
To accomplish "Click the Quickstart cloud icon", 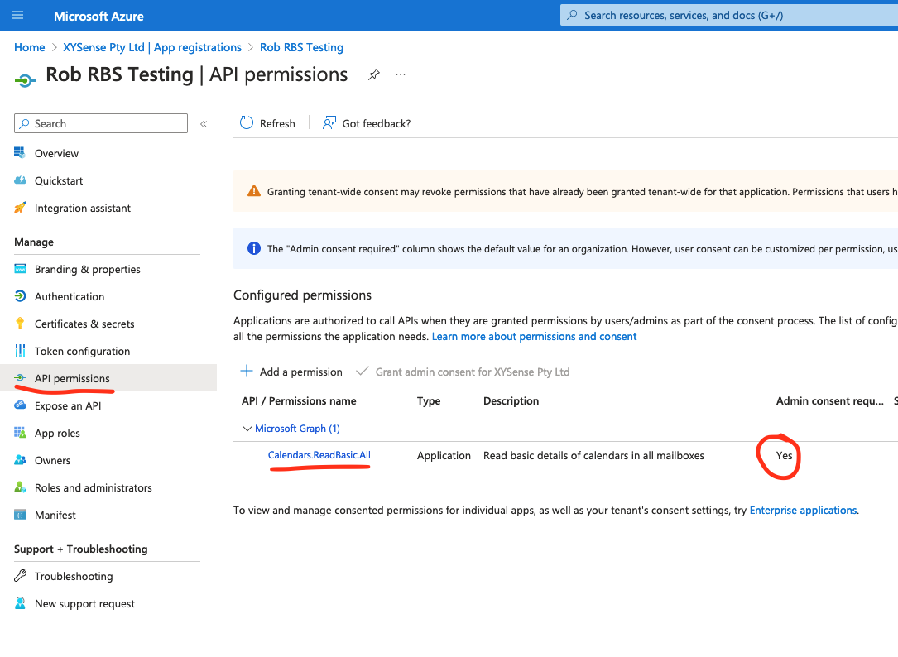I will [20, 180].
